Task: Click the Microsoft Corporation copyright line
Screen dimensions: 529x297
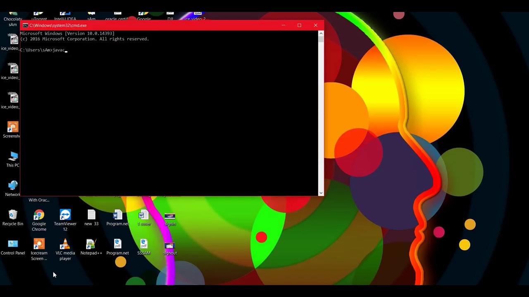Action: click(85, 39)
